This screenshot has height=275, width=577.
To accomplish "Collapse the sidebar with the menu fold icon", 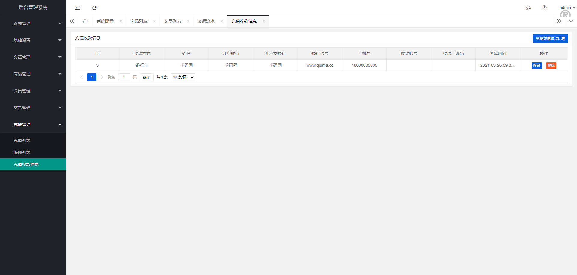I will 78,8.
